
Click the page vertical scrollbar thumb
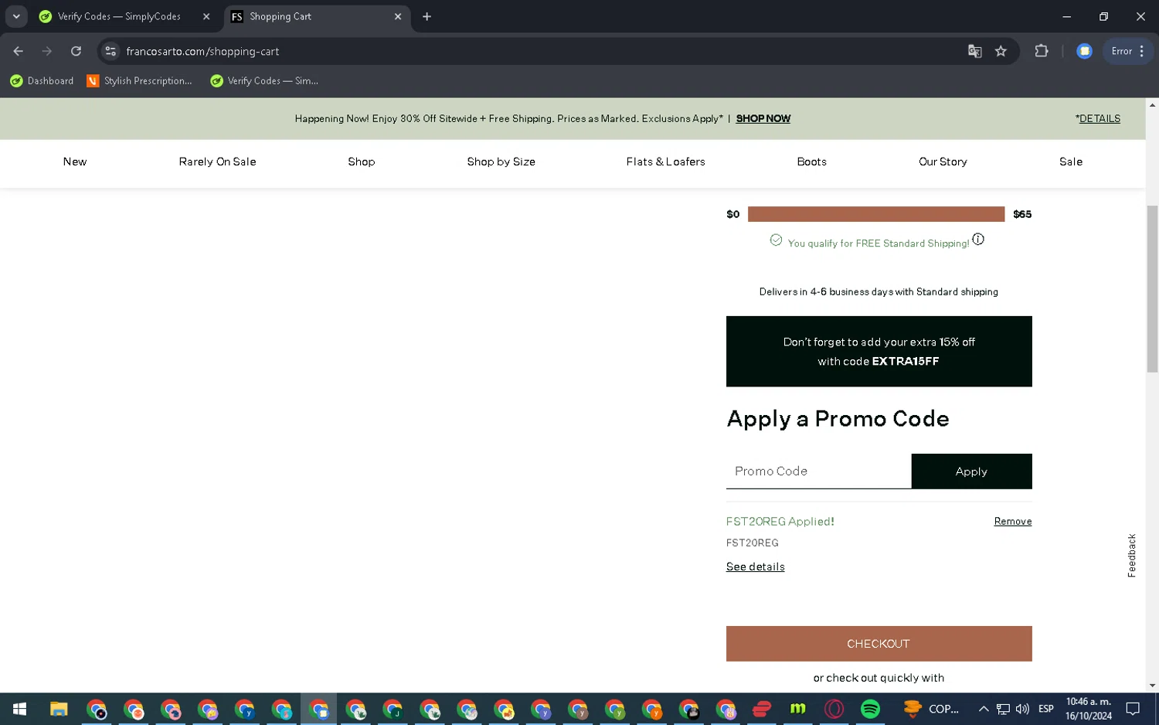point(1152,289)
